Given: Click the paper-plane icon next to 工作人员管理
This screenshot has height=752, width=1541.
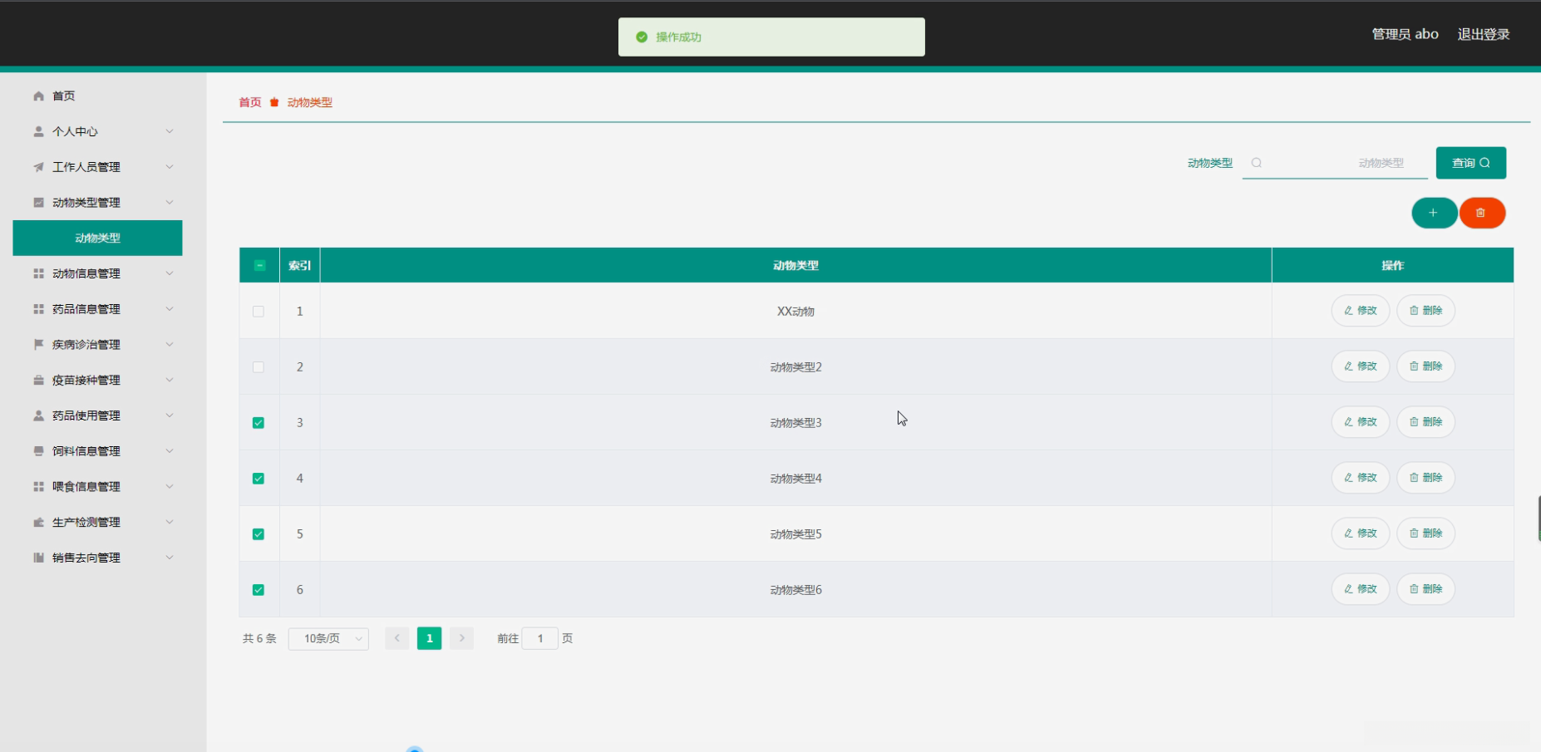Looking at the screenshot, I should point(38,167).
